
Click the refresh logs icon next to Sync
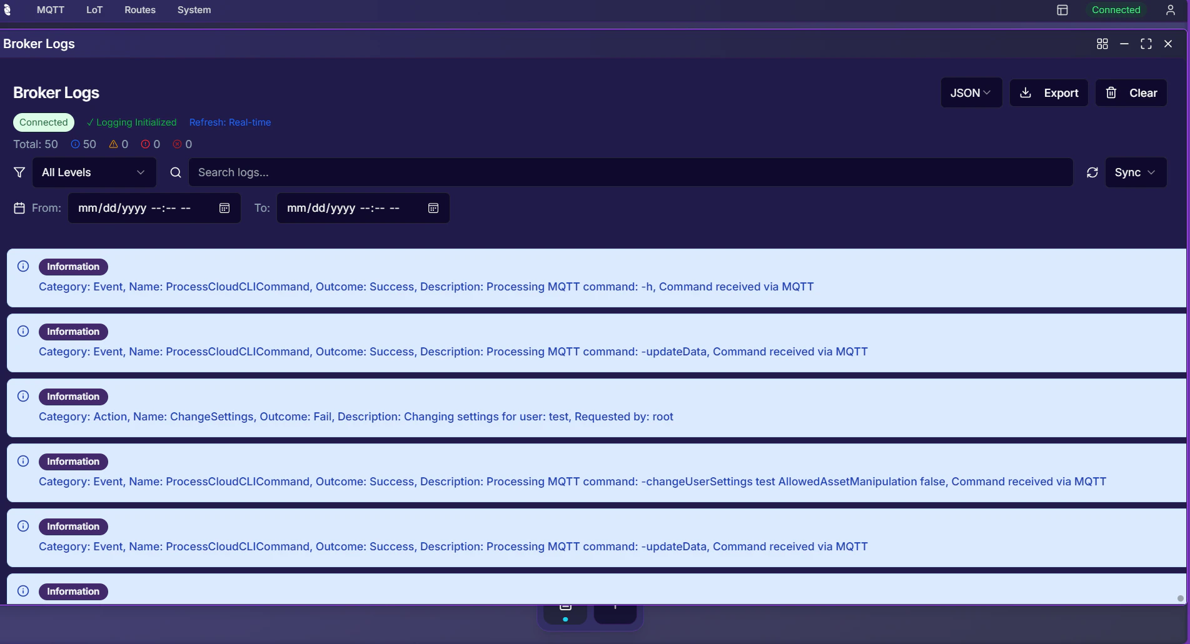click(1092, 172)
